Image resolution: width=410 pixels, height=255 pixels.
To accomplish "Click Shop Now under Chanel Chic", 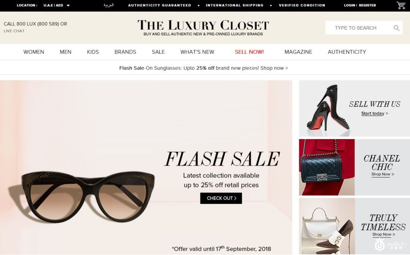I will pyautogui.click(x=382, y=174).
